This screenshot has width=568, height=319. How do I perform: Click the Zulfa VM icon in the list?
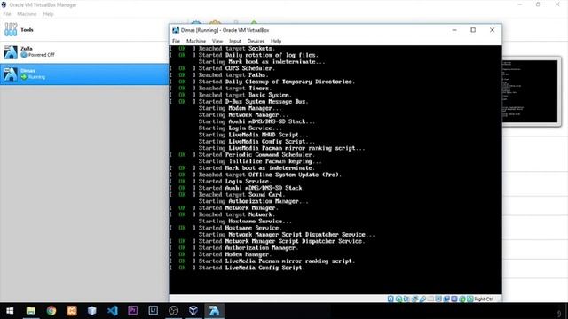coord(11,51)
